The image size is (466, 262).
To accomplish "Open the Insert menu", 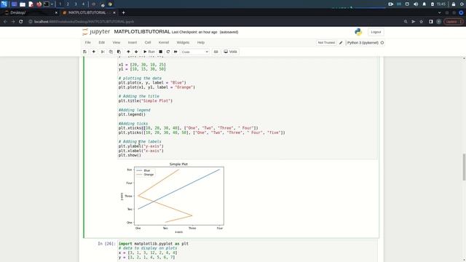I will tap(133, 42).
